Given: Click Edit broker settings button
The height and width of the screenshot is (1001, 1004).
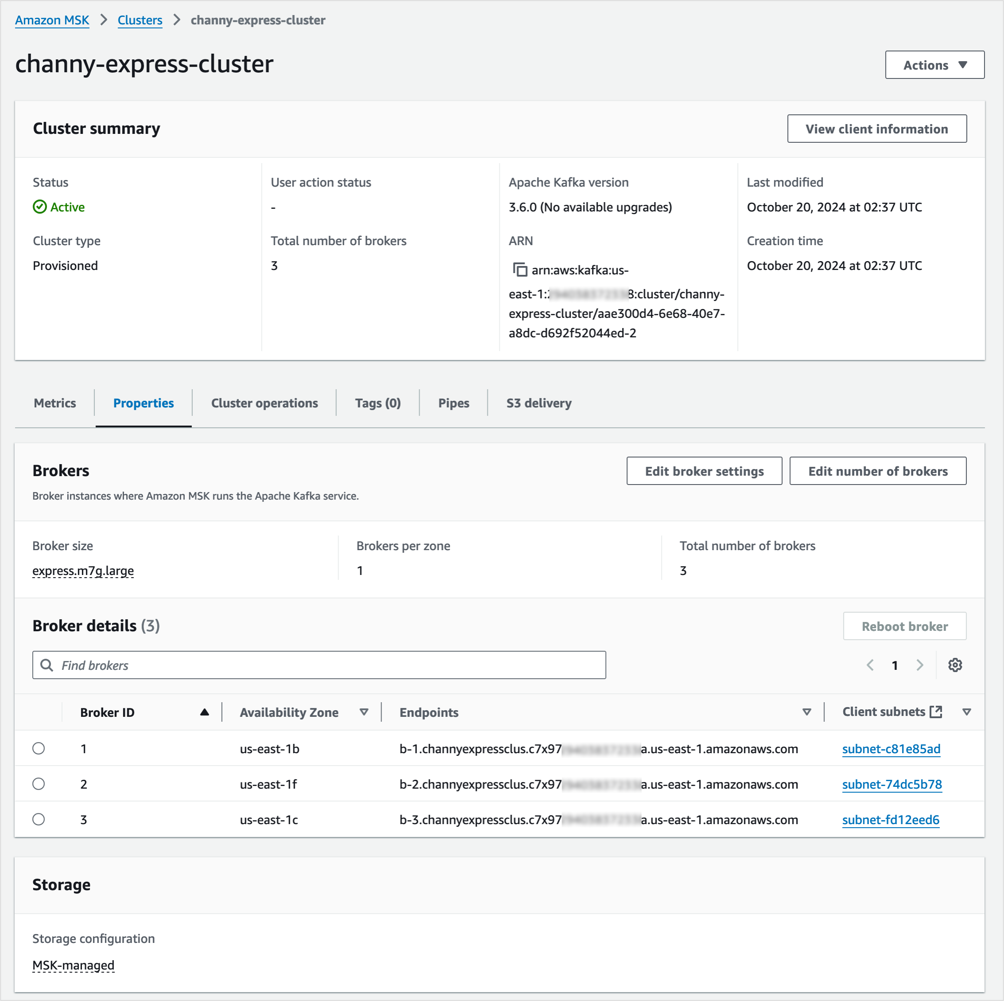Looking at the screenshot, I should point(704,471).
